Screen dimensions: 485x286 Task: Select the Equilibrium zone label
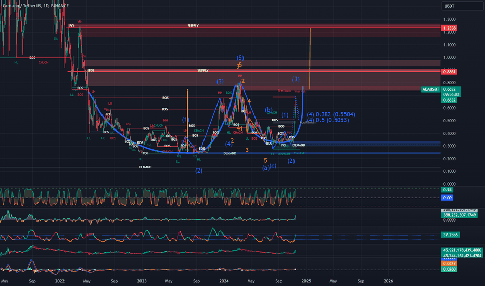click(308, 122)
